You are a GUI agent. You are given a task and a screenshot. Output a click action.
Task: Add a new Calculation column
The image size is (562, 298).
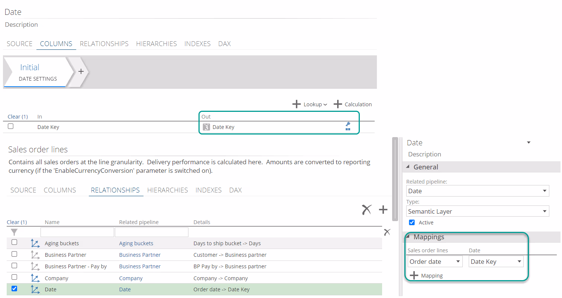(x=352, y=104)
